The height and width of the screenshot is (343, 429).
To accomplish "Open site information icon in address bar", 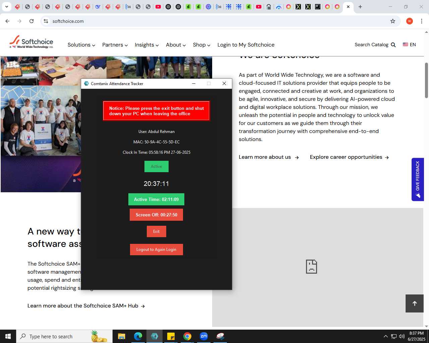I will 46,21.
